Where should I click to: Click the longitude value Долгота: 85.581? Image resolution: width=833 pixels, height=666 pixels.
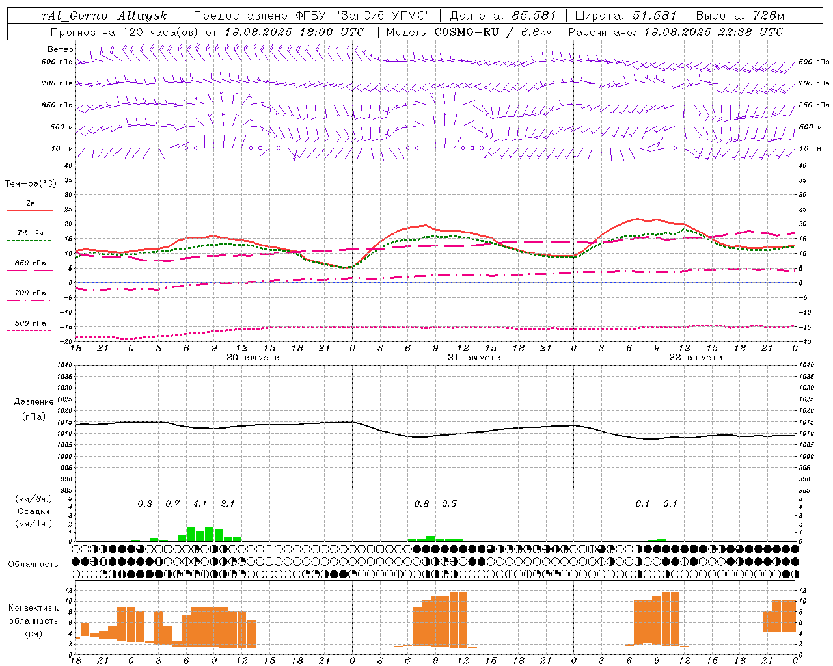click(x=503, y=16)
